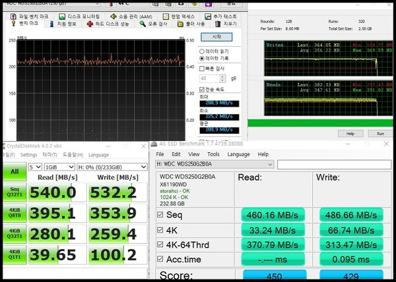Expand the HD Tune drive selection dropdown

(x=97, y=4)
